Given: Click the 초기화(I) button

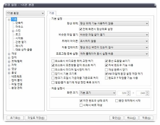Looking at the screenshot, I should coord(15,118).
